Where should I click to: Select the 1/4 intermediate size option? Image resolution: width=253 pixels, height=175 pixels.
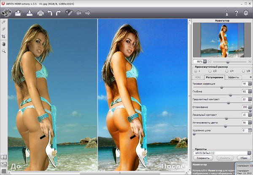coord(226,71)
